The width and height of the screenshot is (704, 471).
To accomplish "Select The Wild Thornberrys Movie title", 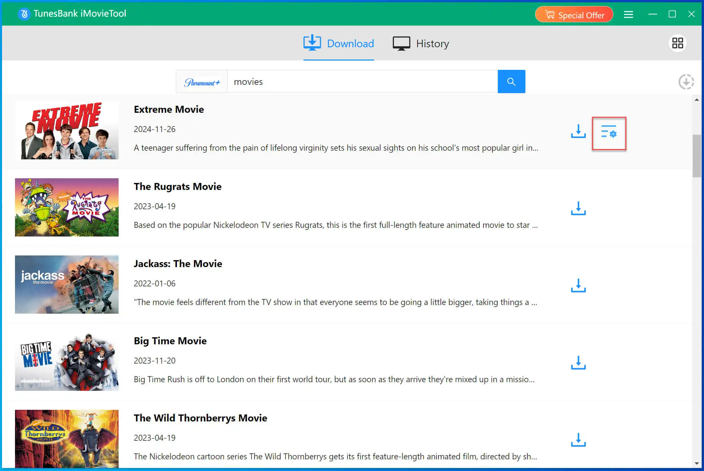I will click(201, 418).
